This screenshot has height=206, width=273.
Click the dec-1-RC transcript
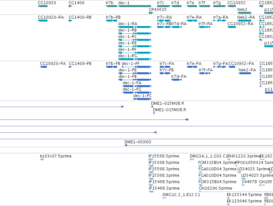(127, 37)
